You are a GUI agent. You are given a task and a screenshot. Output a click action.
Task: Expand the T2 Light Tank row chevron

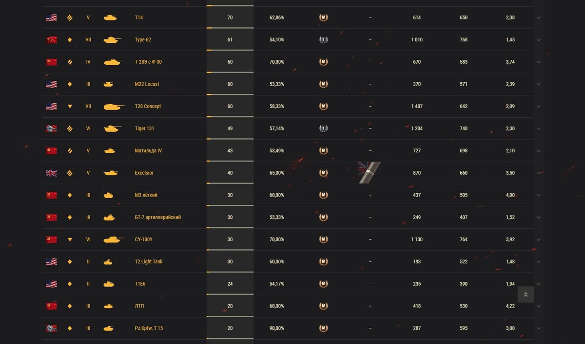coord(539,262)
